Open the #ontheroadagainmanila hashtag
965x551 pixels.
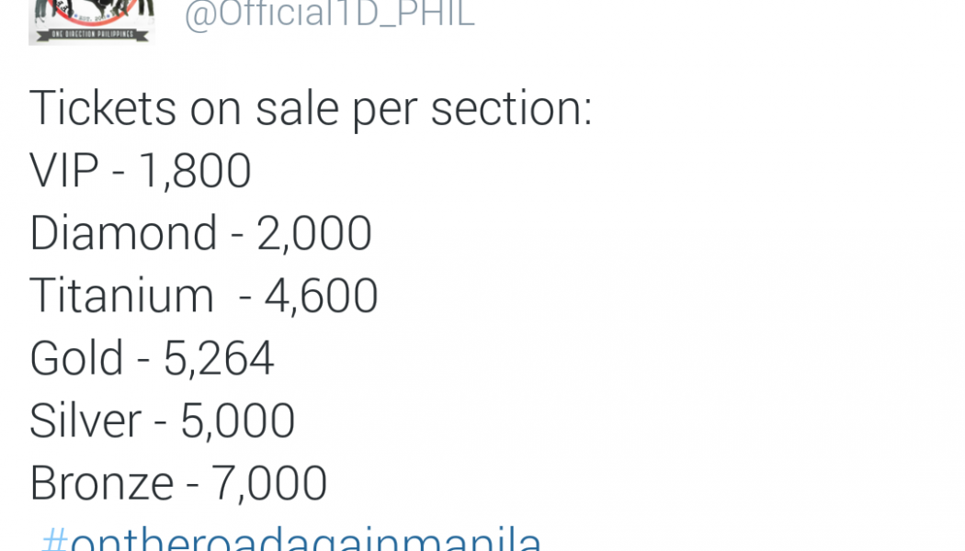pyautogui.click(x=290, y=539)
